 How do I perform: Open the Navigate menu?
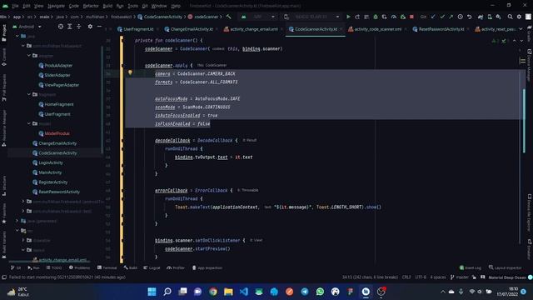[56, 6]
